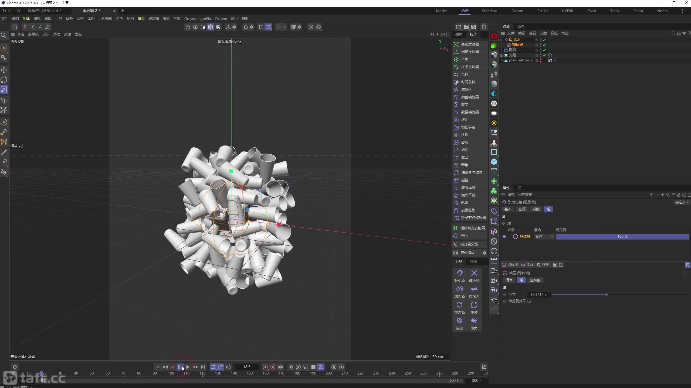The width and height of the screenshot is (691, 388).
Task: Expand the 克隆 object tree node
Action: (502, 55)
